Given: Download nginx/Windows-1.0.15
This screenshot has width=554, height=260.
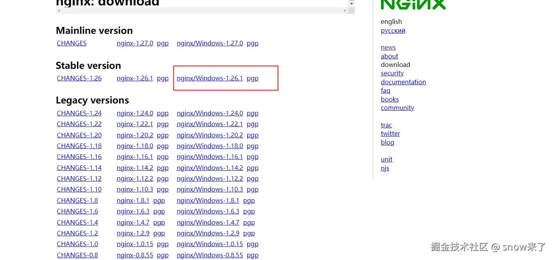Looking at the screenshot, I should click(210, 244).
